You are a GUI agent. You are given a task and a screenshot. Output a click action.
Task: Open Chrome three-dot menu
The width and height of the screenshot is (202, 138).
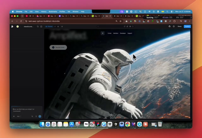click(x=190, y=21)
